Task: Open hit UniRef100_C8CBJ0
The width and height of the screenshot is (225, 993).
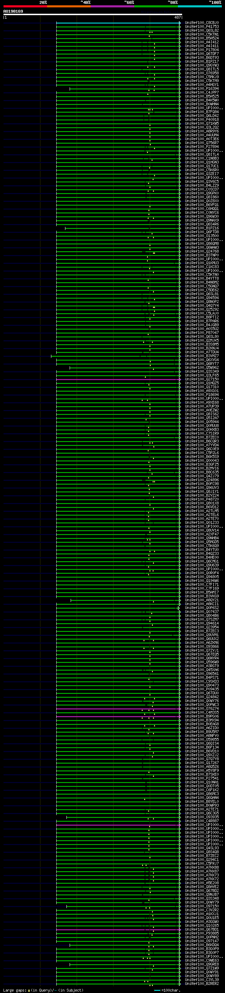Action: 202,23
